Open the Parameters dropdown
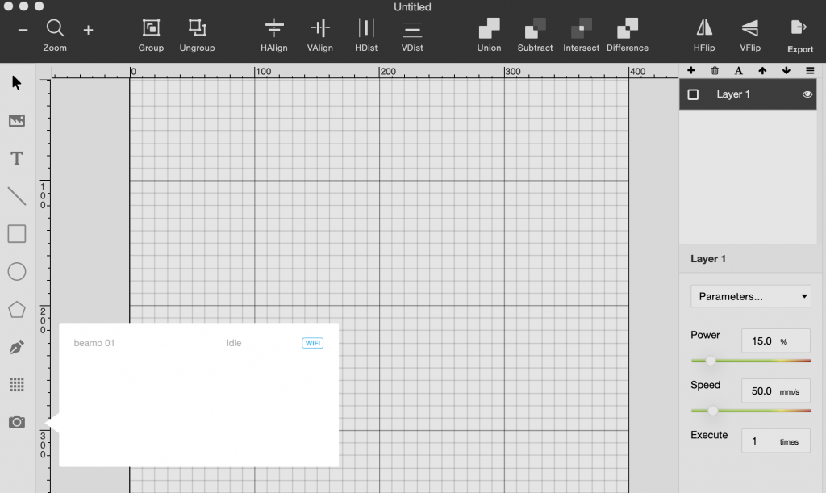The width and height of the screenshot is (826, 493). point(750,296)
